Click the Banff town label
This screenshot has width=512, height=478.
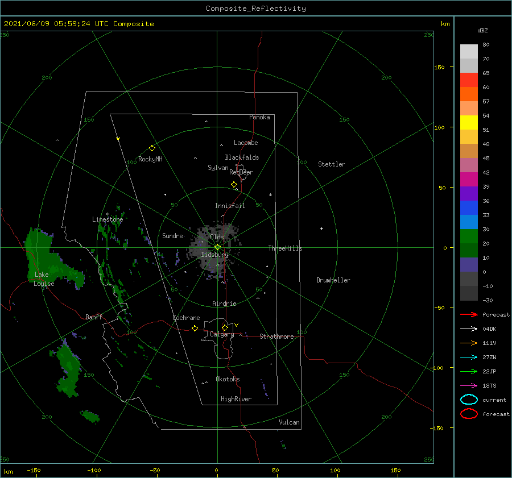click(x=94, y=317)
